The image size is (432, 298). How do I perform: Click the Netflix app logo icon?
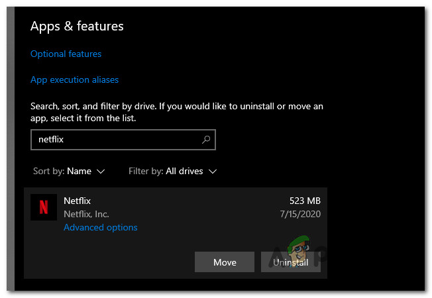[44, 207]
